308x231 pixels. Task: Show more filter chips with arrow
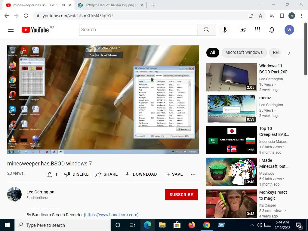[289, 53]
